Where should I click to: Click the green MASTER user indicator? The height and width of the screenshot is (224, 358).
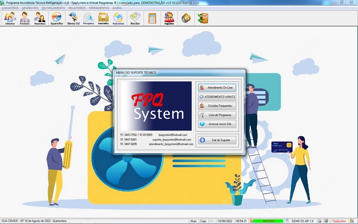coord(269,221)
